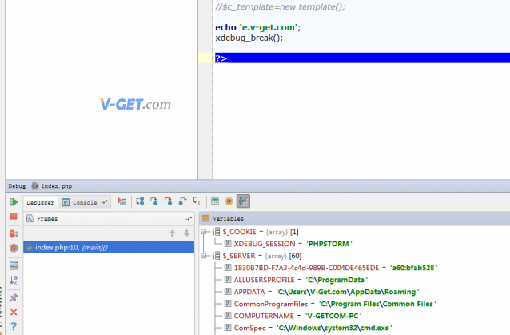Click the xdebug_break(); code line

point(249,38)
